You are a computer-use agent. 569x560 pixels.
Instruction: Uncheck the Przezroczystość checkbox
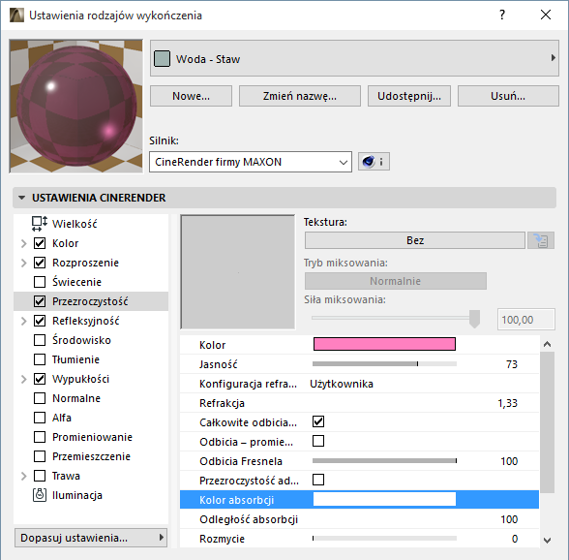tap(40, 301)
